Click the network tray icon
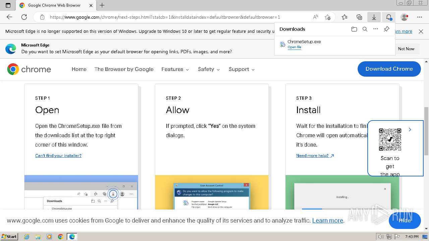 tap(389, 237)
